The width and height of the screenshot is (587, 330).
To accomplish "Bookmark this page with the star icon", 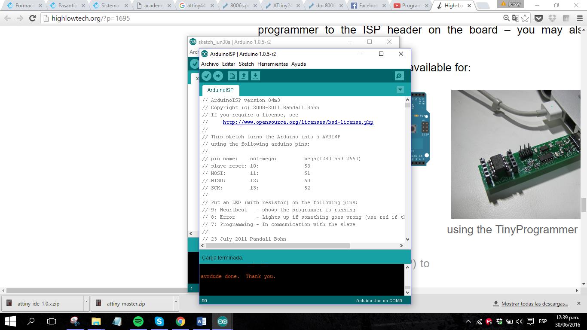I will pos(525,18).
